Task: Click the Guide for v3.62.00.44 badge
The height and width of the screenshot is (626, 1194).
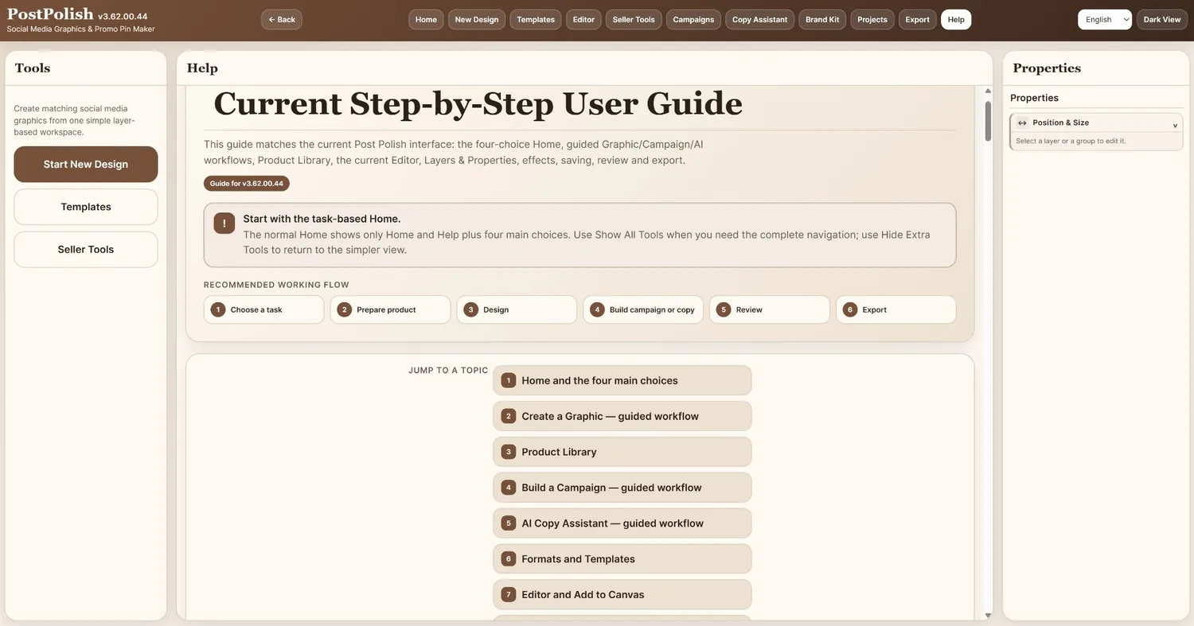Action: (x=247, y=184)
